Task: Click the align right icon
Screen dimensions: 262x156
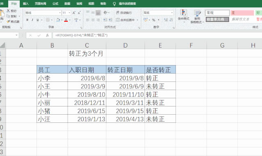Action: coord(98,20)
